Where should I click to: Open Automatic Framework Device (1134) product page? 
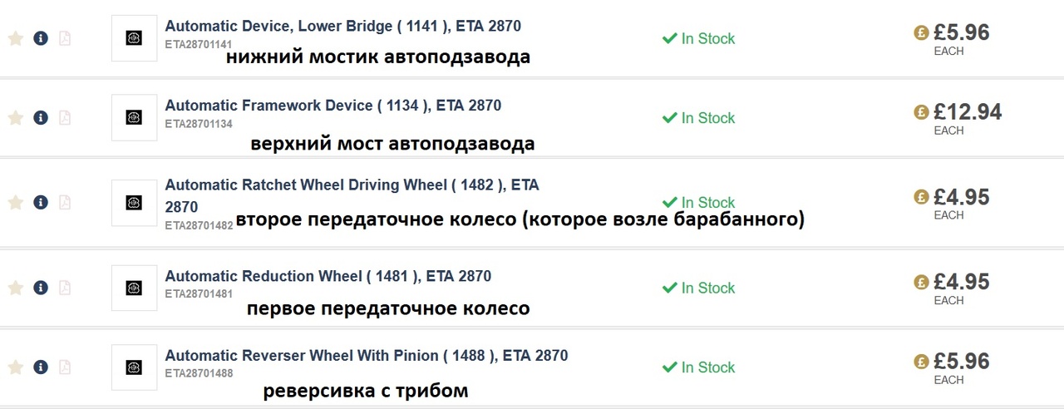pos(332,106)
